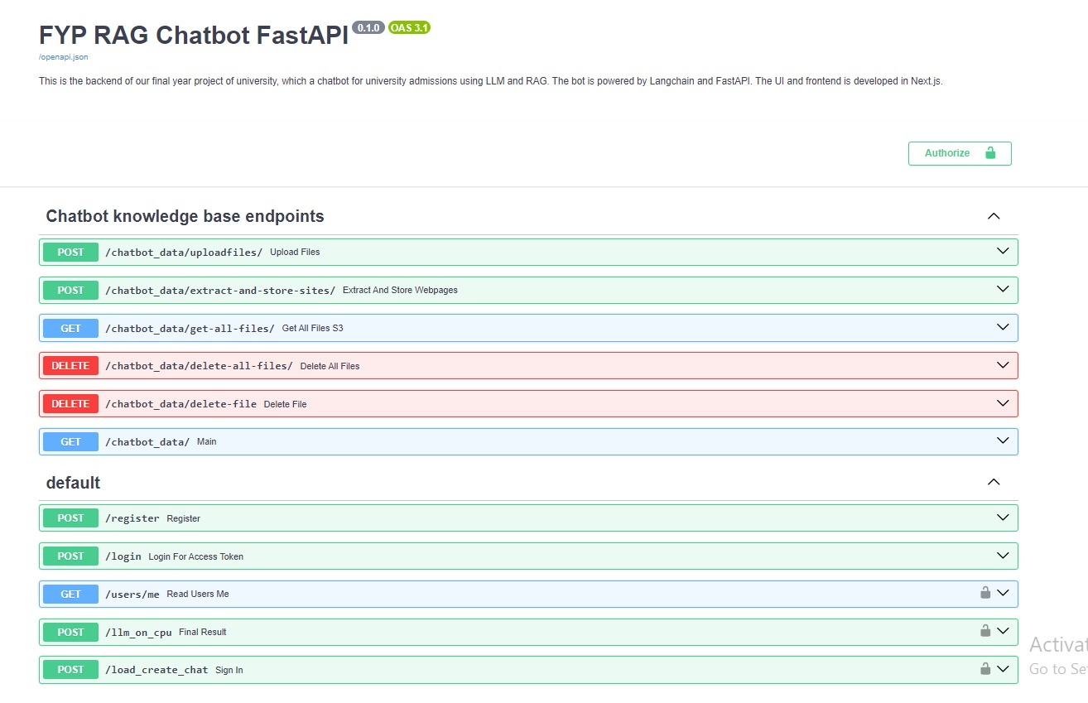
Task: Click the lock icon on /load_create_chat
Action: [x=985, y=668]
